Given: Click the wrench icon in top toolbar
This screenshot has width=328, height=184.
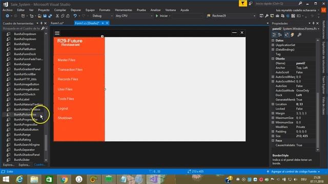Looking at the screenshot, I should click(266, 16).
